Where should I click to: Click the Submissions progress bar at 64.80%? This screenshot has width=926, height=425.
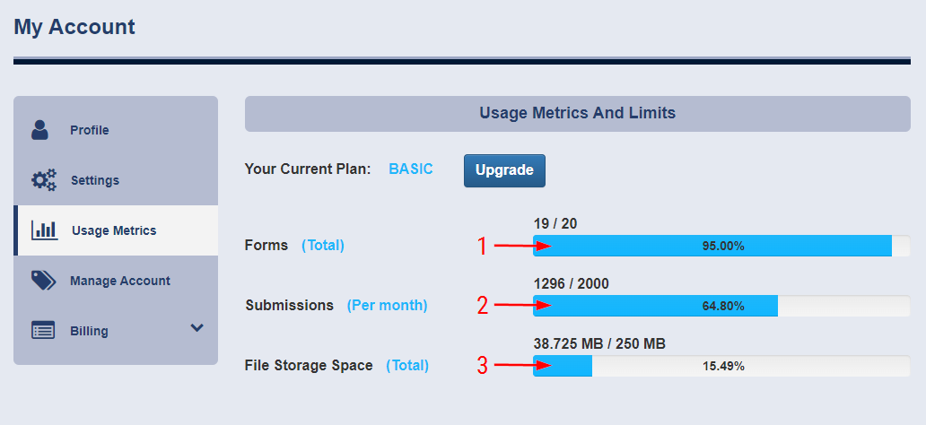pyautogui.click(x=721, y=306)
